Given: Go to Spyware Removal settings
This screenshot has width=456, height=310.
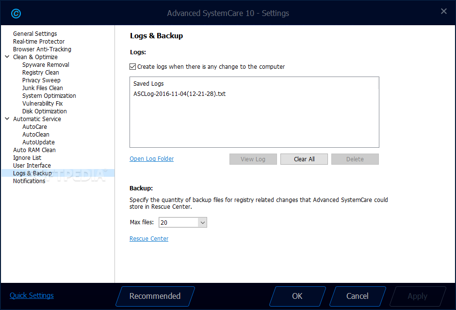Looking at the screenshot, I should click(46, 65).
